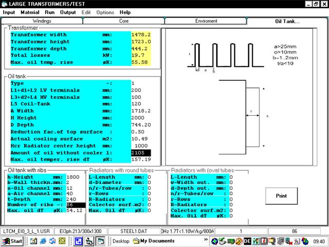The width and height of the screenshot is (329, 247).
Task: Click yellow clock quick launch icon
Action: pyautogui.click(x=62, y=241)
